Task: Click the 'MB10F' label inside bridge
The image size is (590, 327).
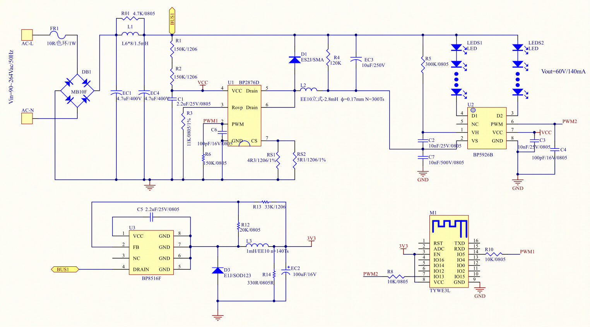Action: pos(79,92)
